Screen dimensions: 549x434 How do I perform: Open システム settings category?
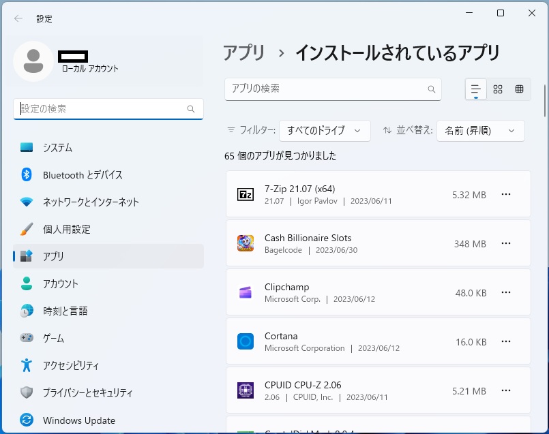(x=108, y=147)
